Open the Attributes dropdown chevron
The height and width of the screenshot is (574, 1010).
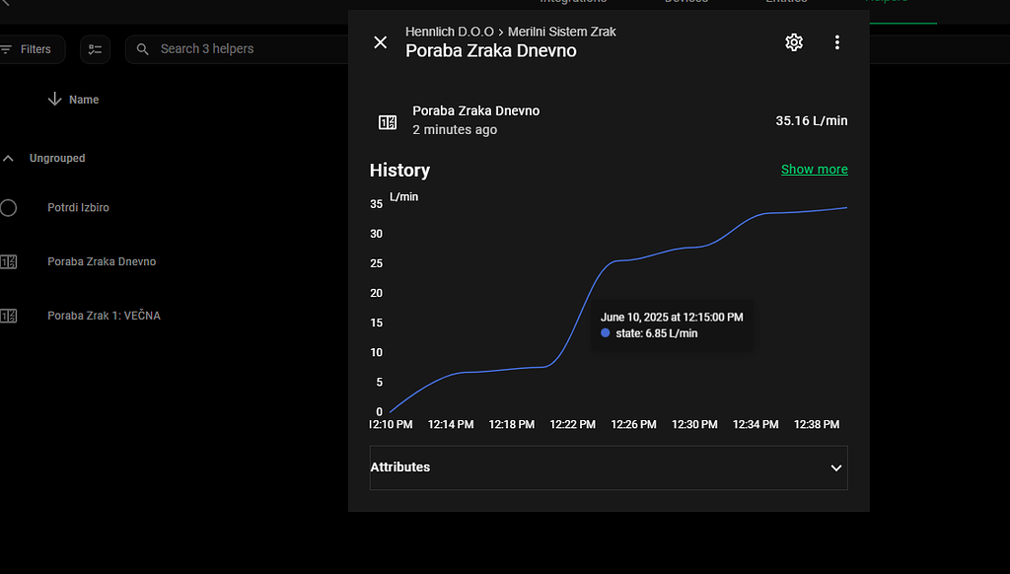pos(835,467)
